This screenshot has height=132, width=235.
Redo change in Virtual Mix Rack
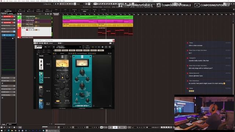point(49,47)
